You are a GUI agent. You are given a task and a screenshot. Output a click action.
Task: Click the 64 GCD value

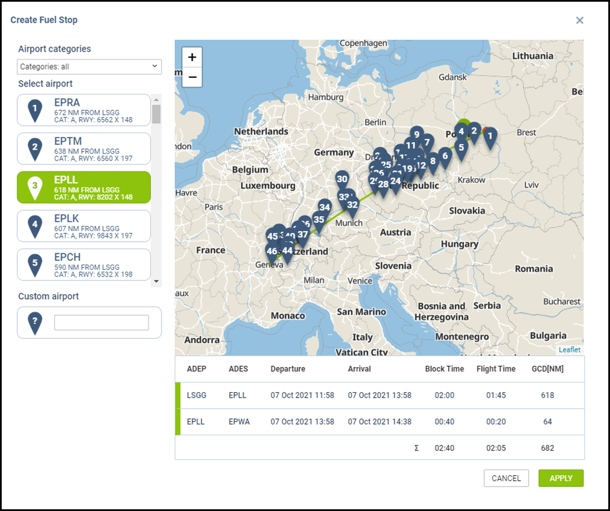pyautogui.click(x=547, y=422)
